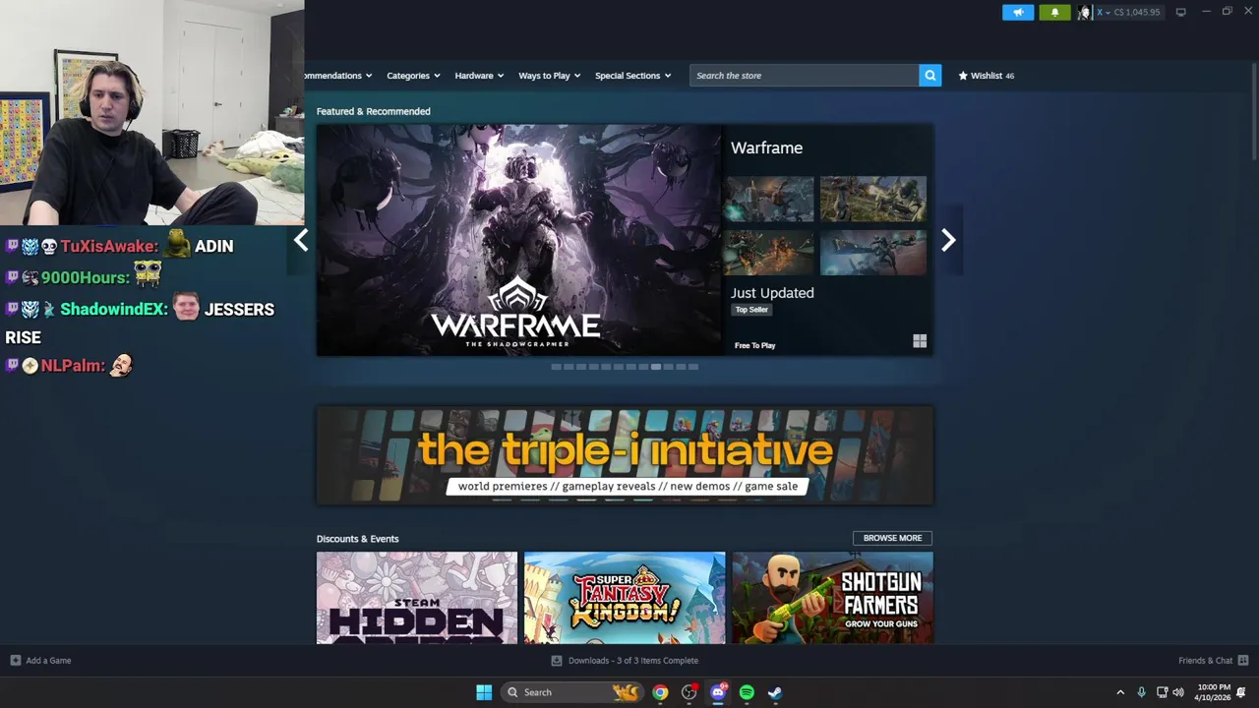Expand the Special Sections dropdown
This screenshot has height=708, width=1259.
(x=633, y=76)
